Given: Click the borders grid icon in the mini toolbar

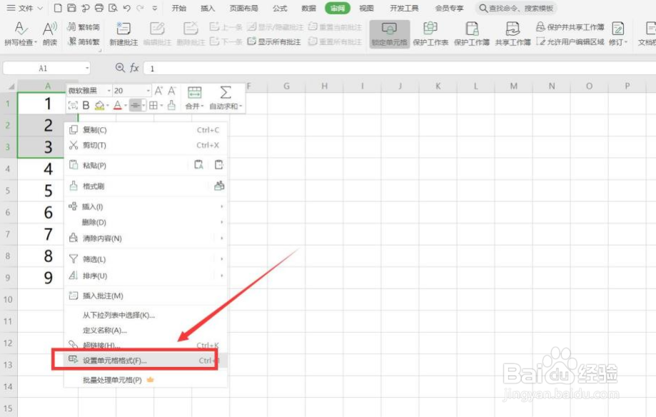Looking at the screenshot, I should pos(153,106).
